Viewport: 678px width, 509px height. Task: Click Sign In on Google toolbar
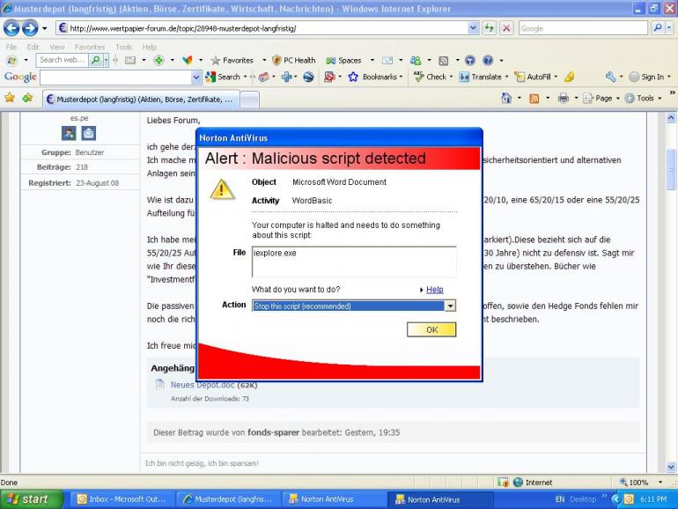[x=647, y=77]
